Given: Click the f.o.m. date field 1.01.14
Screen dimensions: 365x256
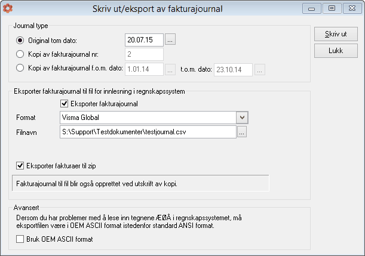Looking at the screenshot, I should tap(144, 69).
